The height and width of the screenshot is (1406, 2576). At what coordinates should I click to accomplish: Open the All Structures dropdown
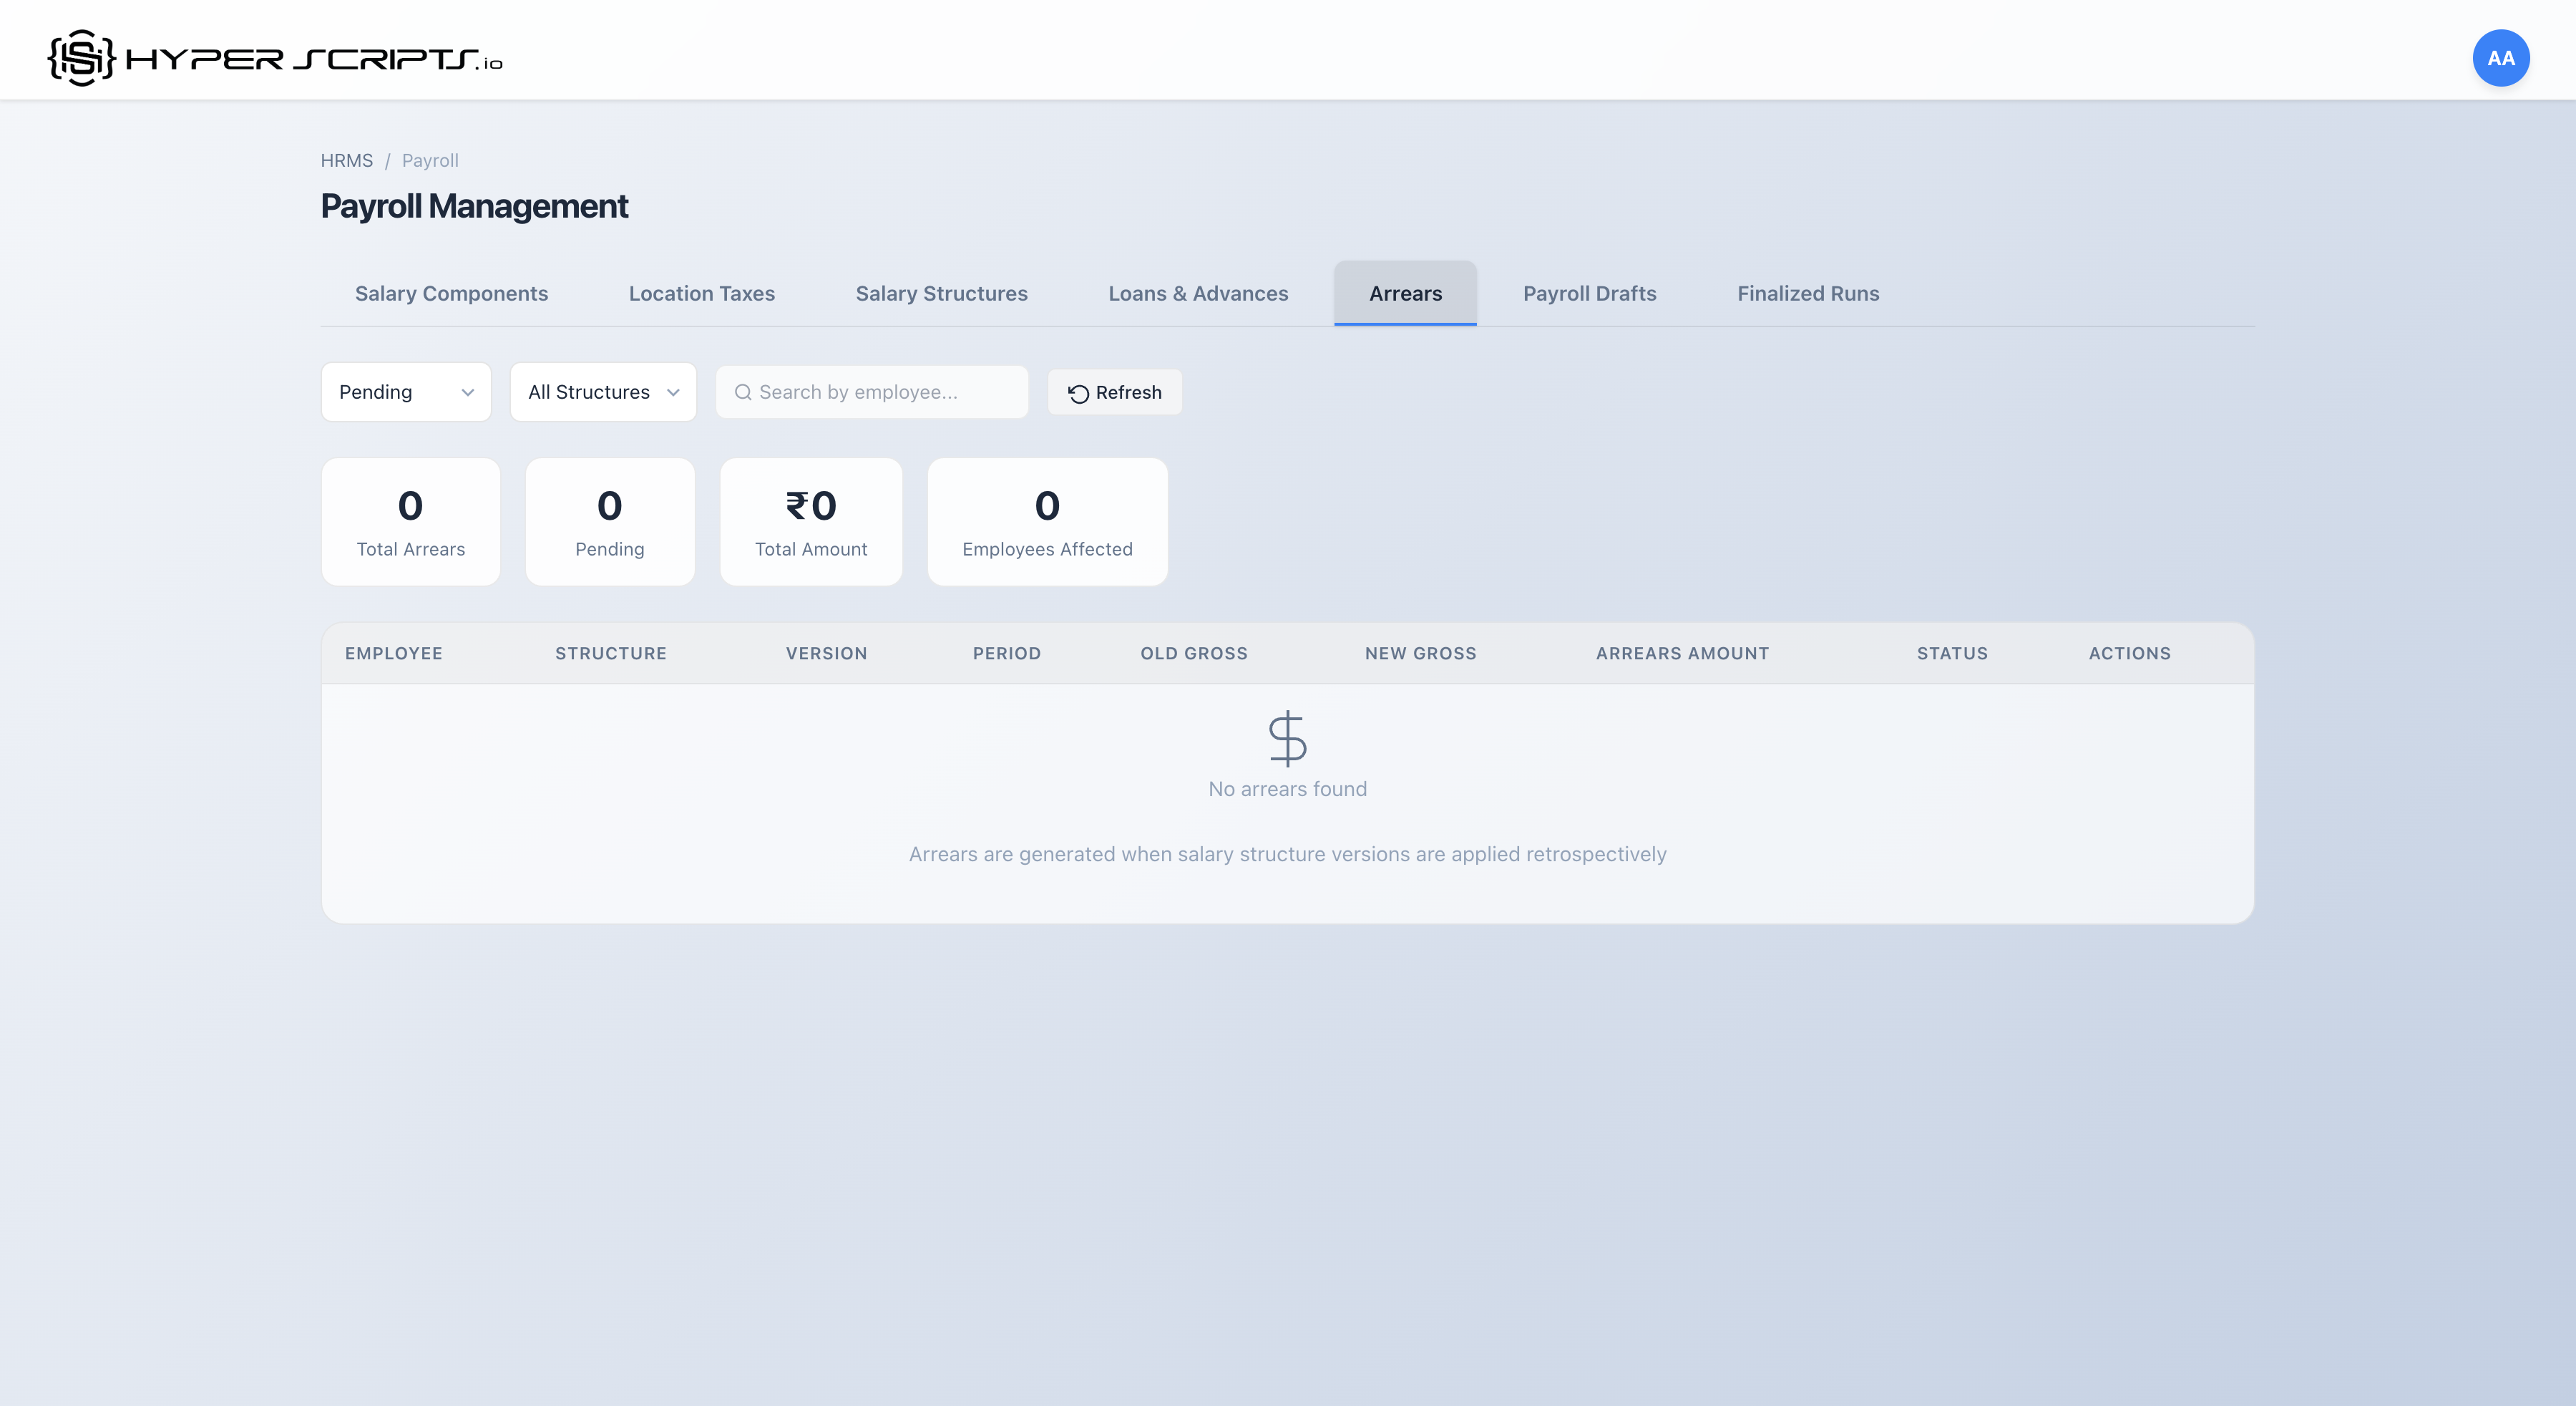tap(603, 392)
